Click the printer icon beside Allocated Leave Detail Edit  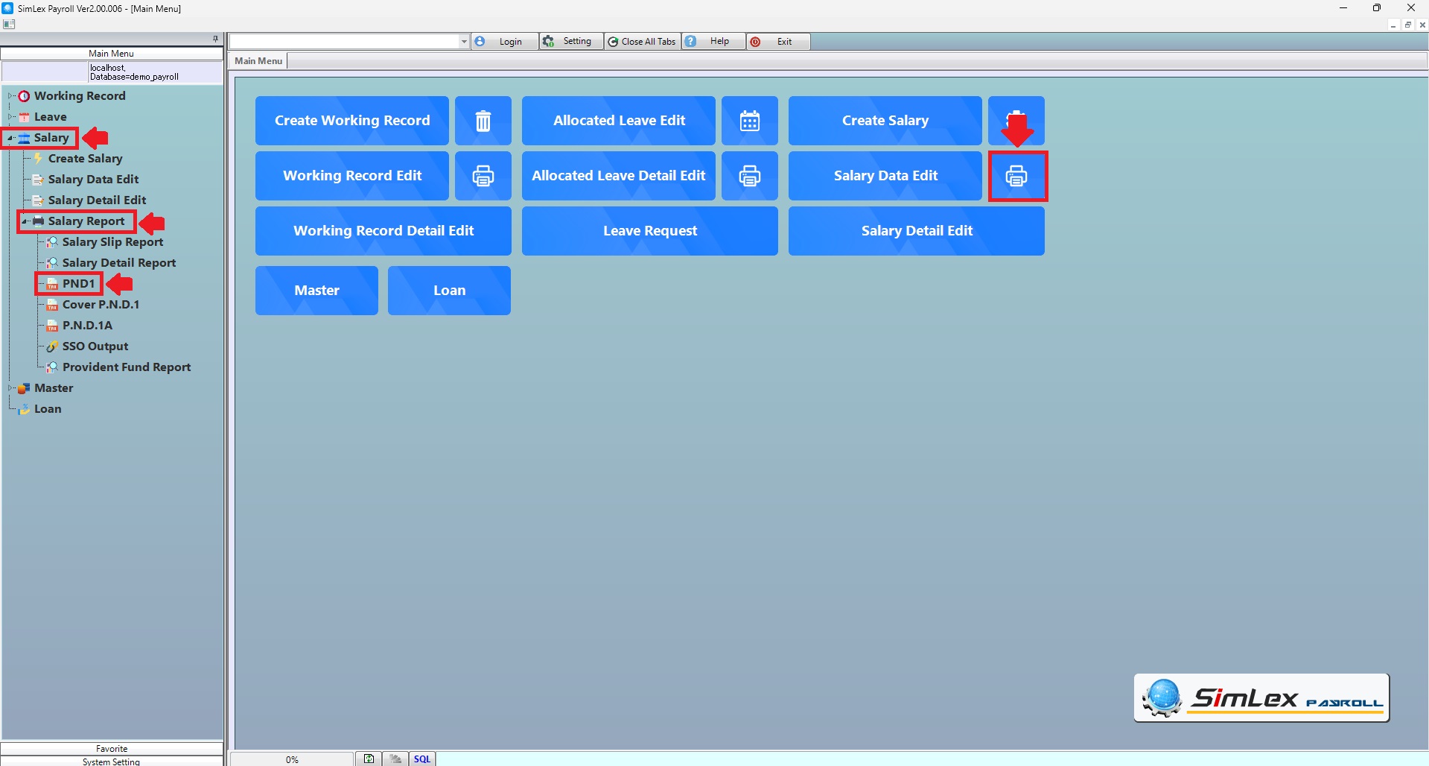[x=749, y=176]
